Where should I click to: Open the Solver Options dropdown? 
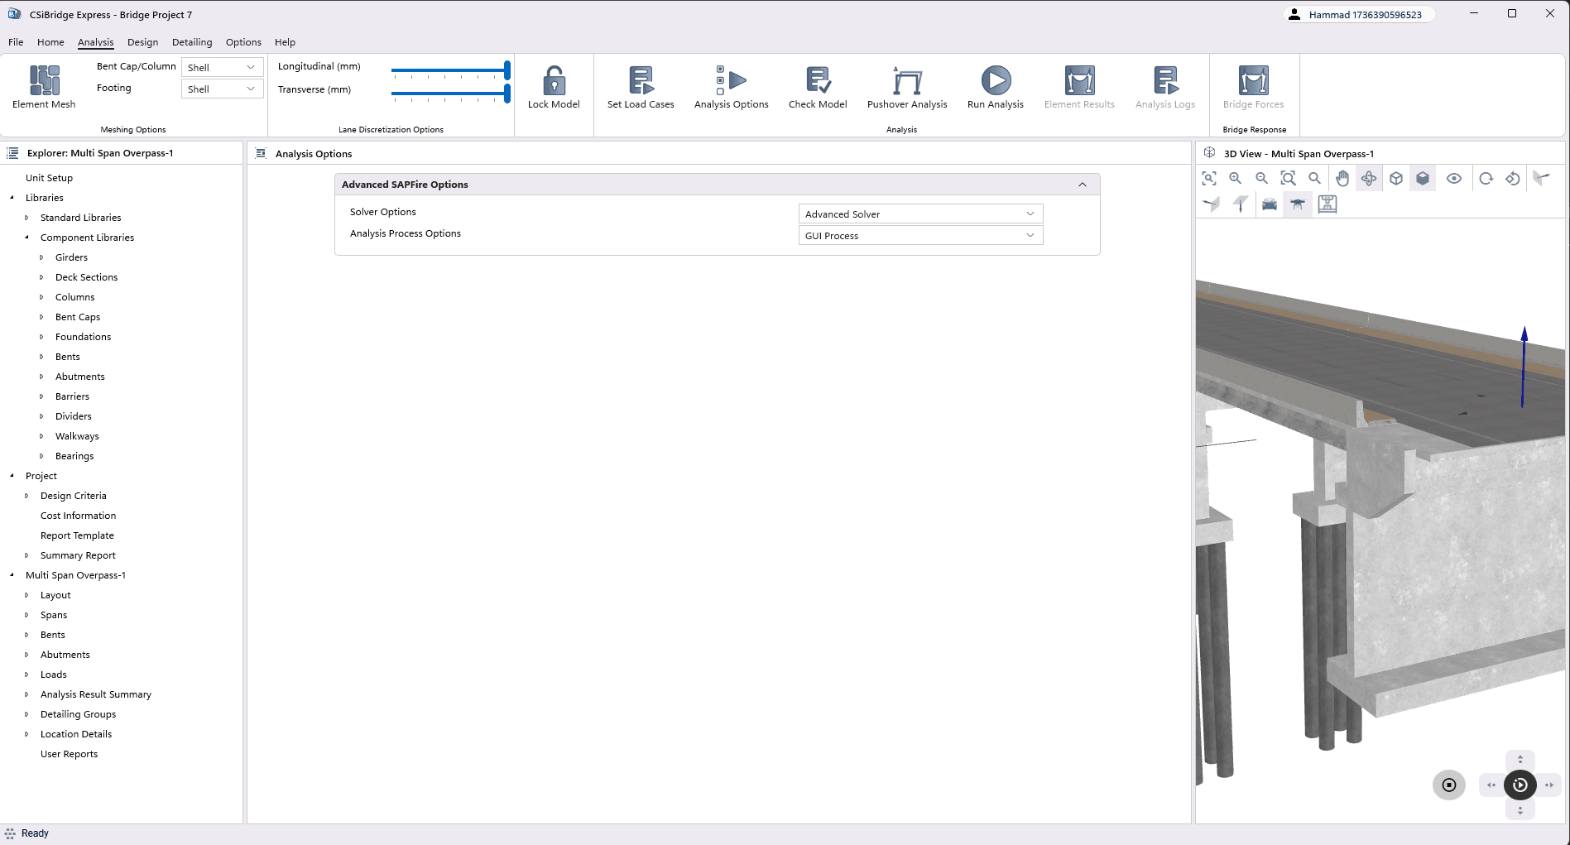919,214
